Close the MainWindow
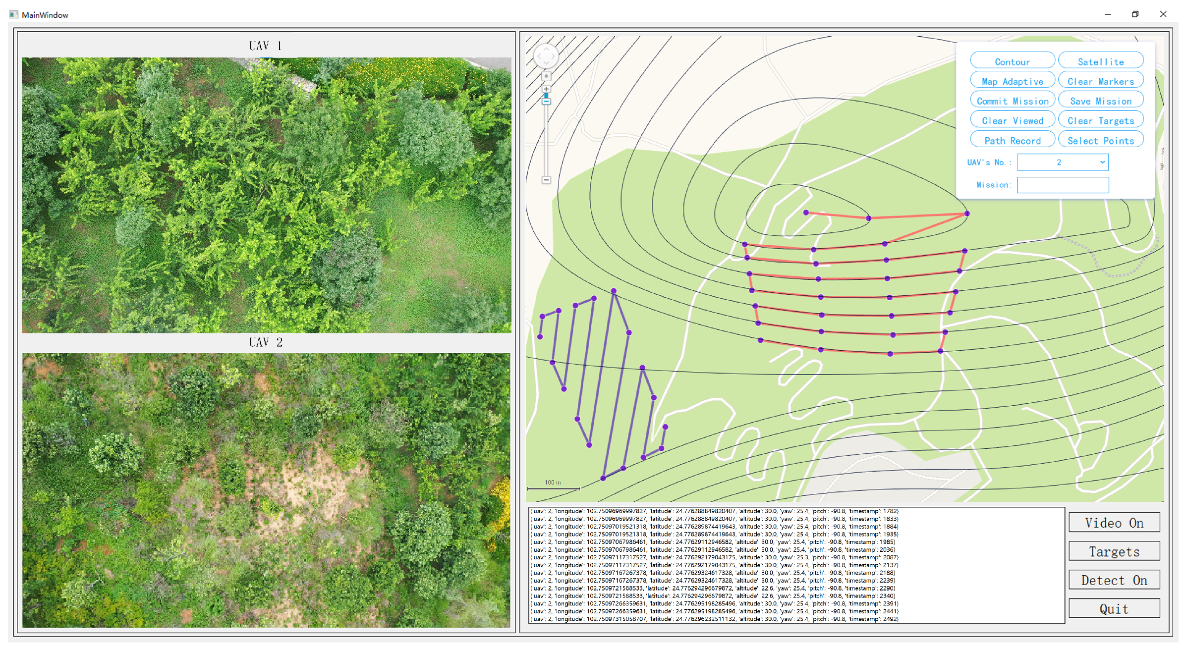This screenshot has height=647, width=1183. click(x=1163, y=14)
